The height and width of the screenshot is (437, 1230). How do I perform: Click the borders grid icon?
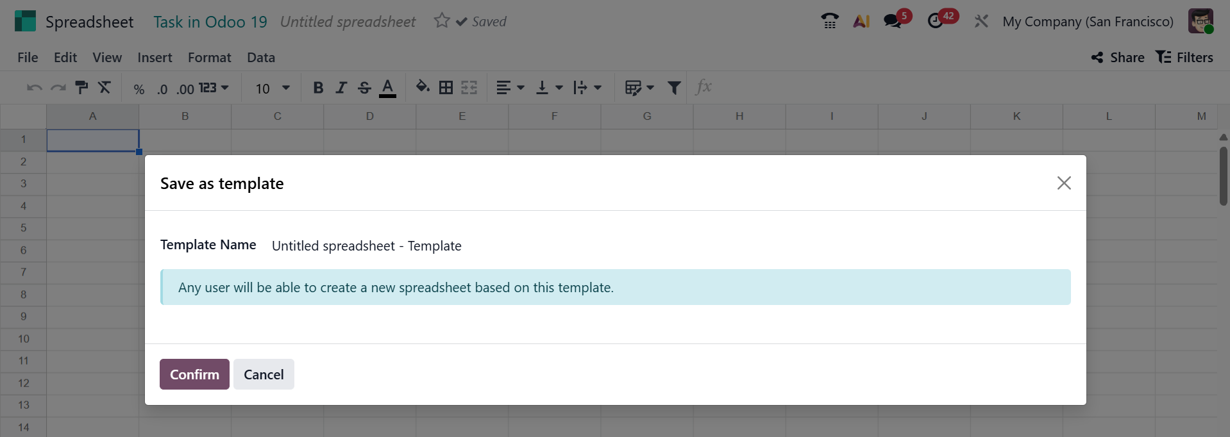tap(446, 88)
